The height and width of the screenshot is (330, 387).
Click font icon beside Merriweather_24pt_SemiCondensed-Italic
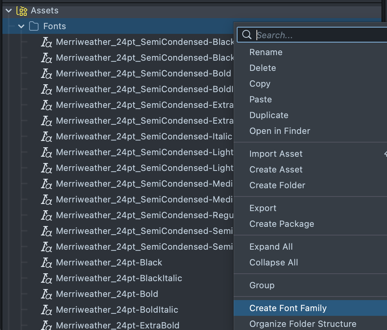point(47,137)
